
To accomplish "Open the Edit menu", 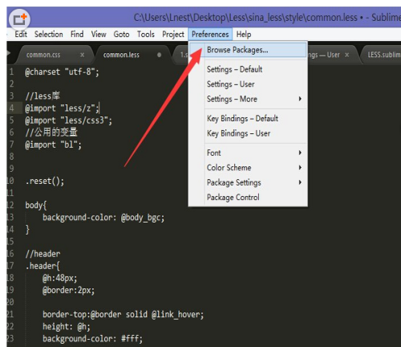I will coord(21,35).
